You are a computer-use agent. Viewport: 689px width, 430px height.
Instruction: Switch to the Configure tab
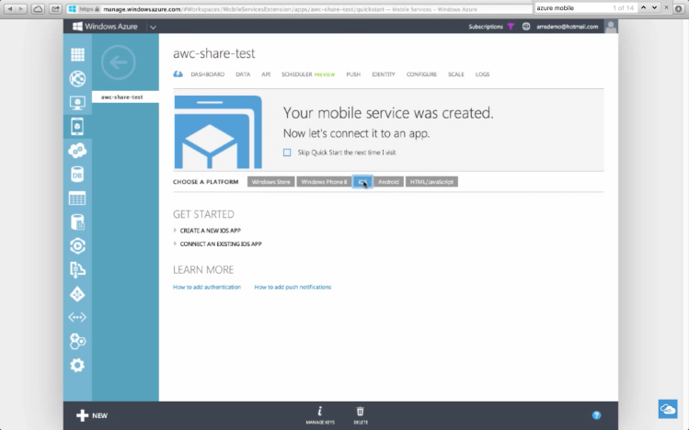421,74
